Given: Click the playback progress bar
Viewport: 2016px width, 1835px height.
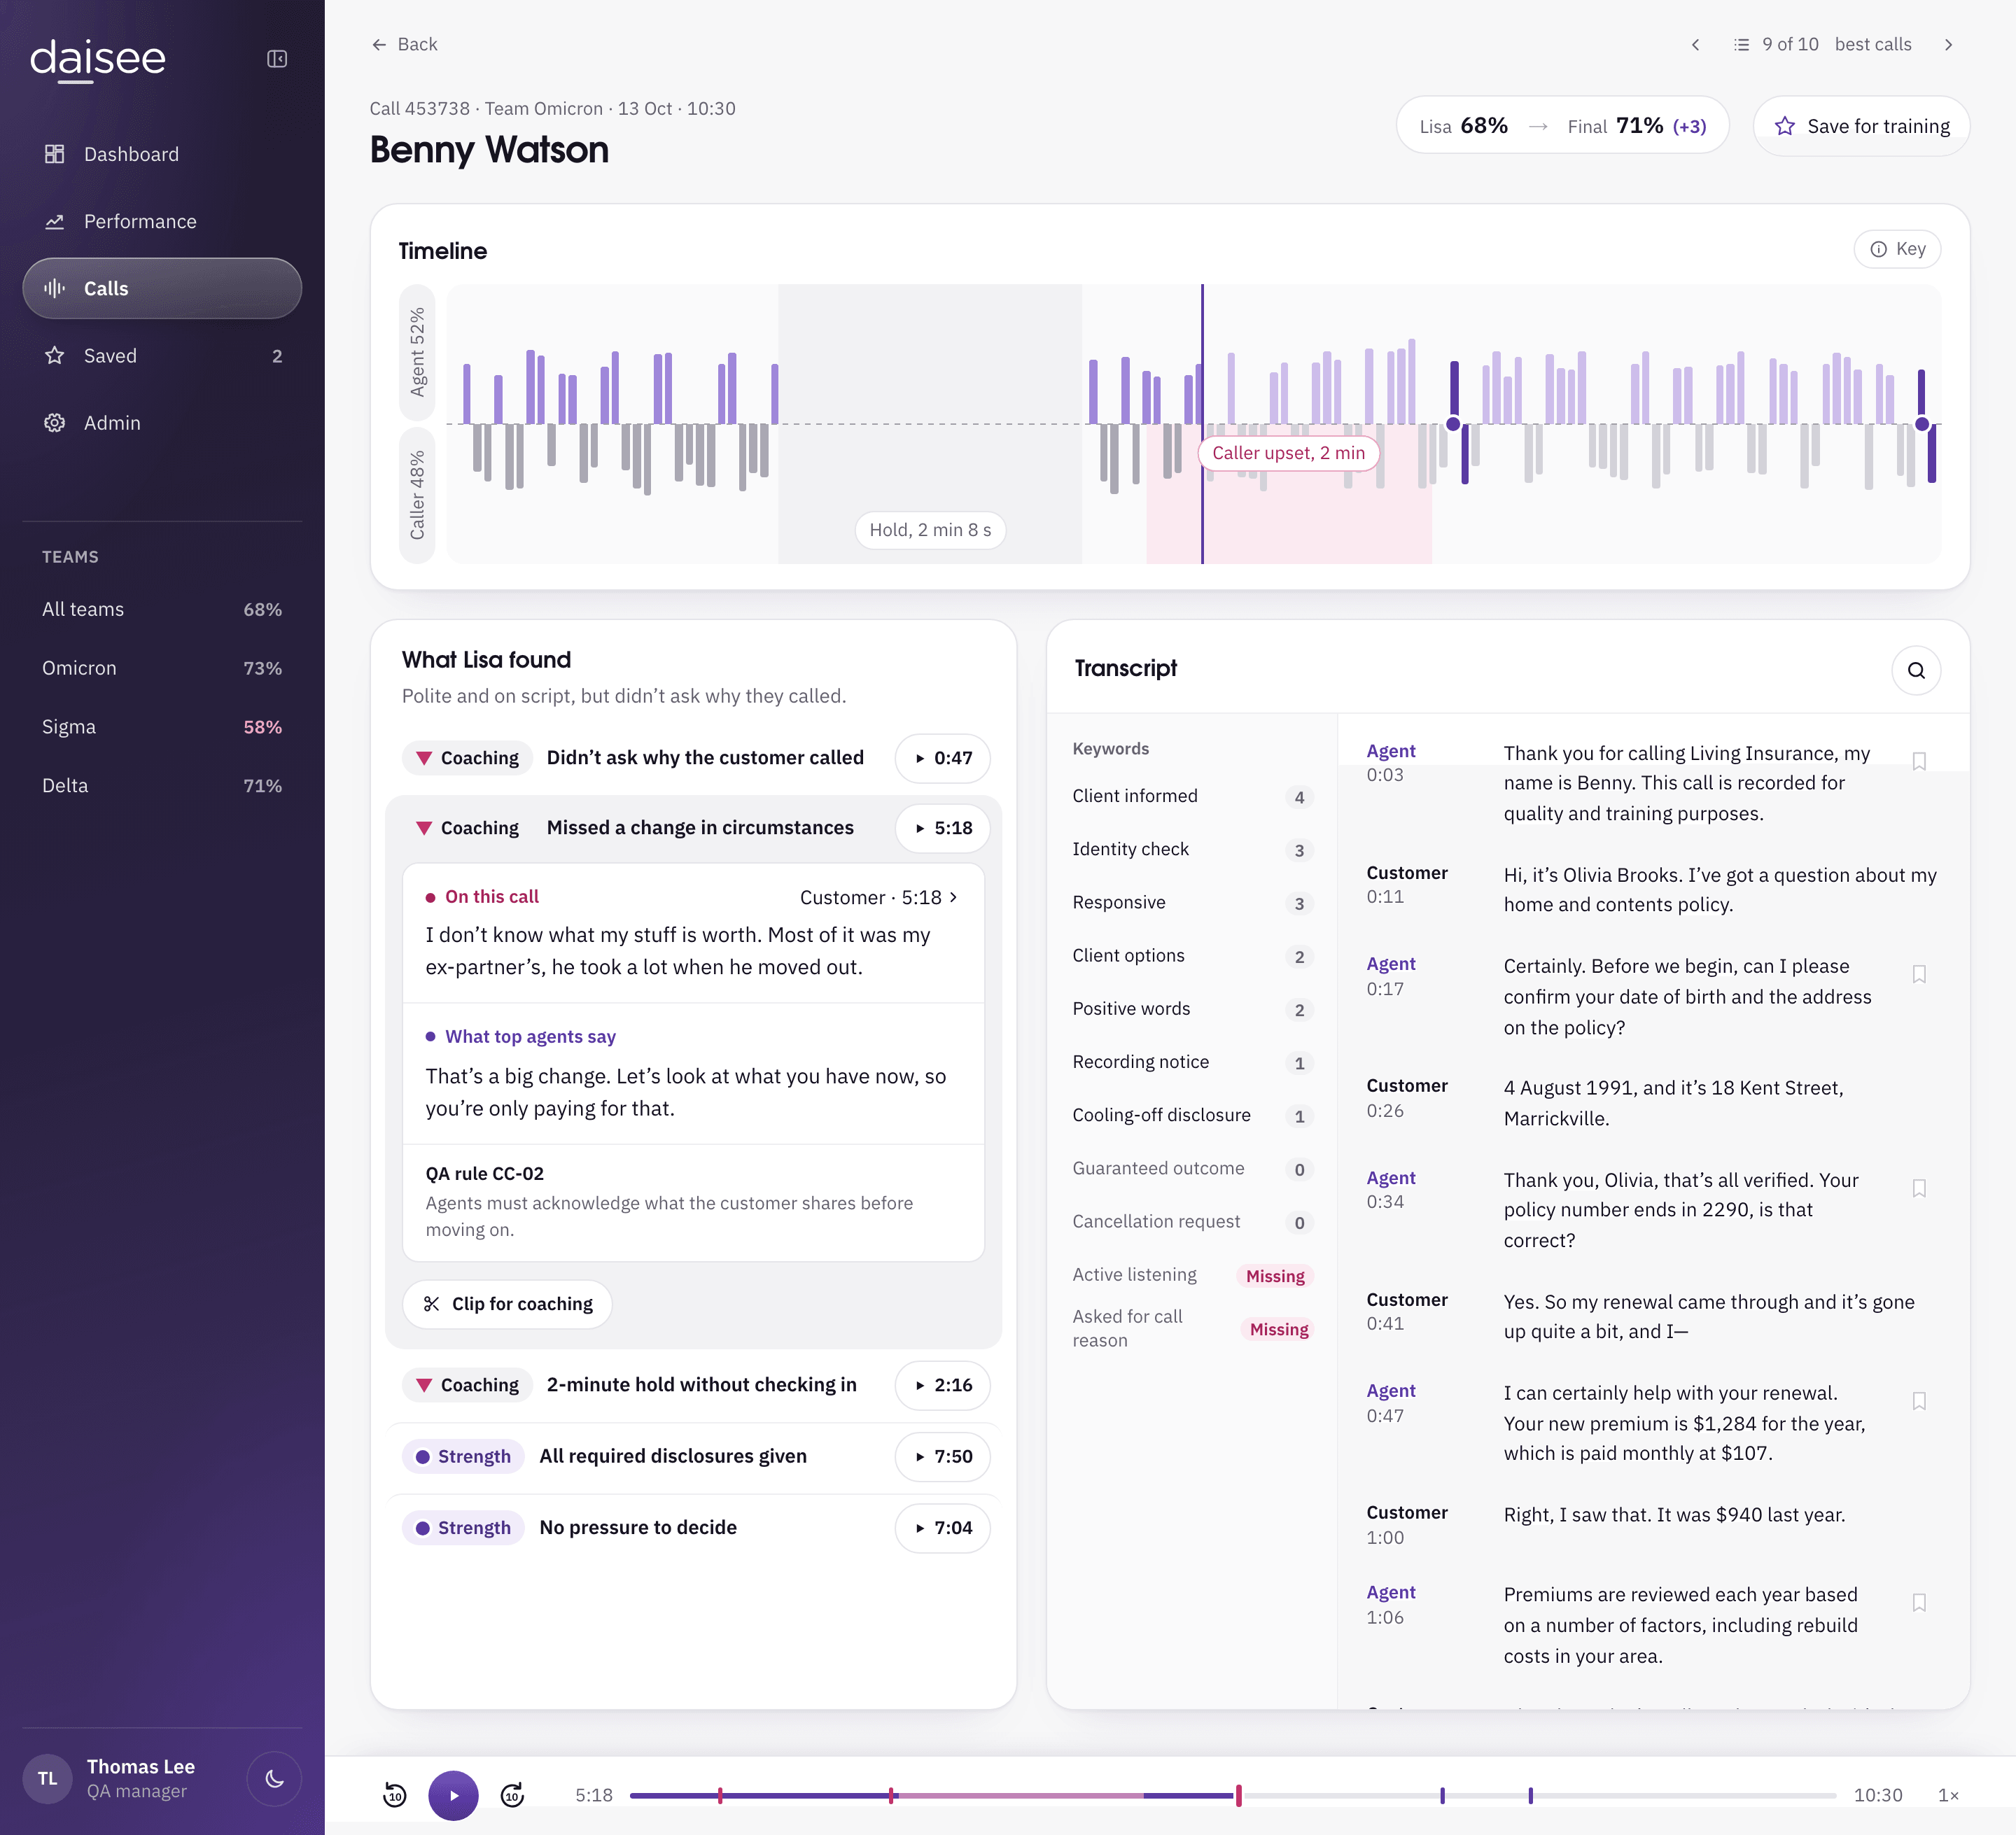Looking at the screenshot, I should 1233,1796.
